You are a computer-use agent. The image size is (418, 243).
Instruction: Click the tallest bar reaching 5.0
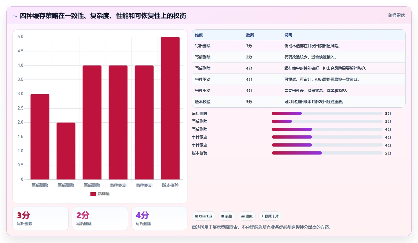click(170, 108)
